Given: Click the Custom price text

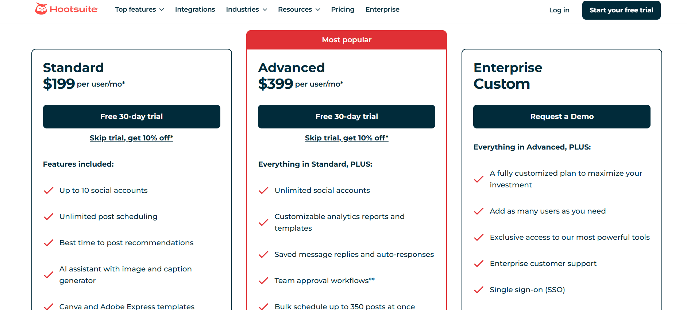Looking at the screenshot, I should pyautogui.click(x=502, y=84).
